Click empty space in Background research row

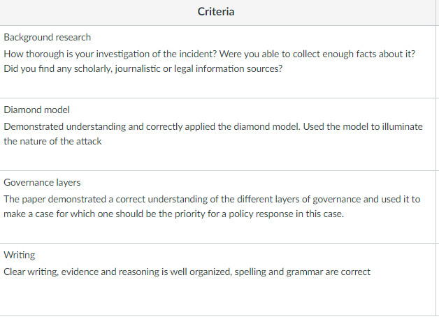(218, 86)
